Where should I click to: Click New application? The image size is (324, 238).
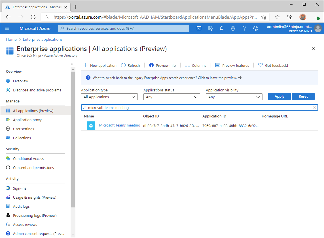[100, 65]
